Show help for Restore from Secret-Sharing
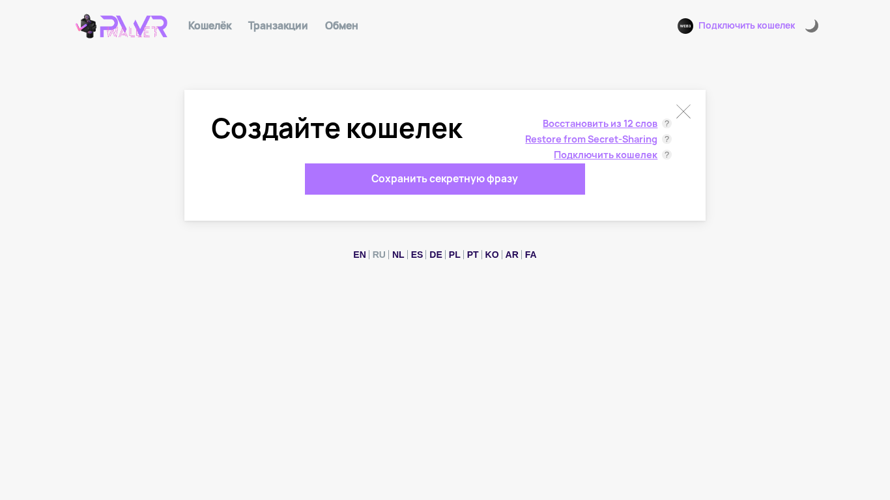 pyautogui.click(x=667, y=139)
